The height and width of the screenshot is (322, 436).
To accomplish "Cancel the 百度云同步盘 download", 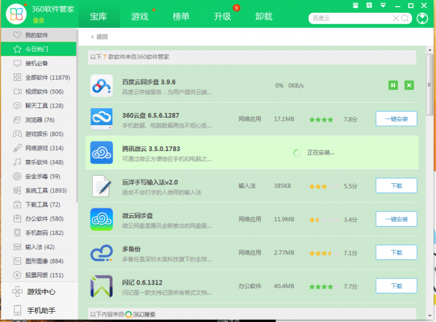I will point(409,85).
